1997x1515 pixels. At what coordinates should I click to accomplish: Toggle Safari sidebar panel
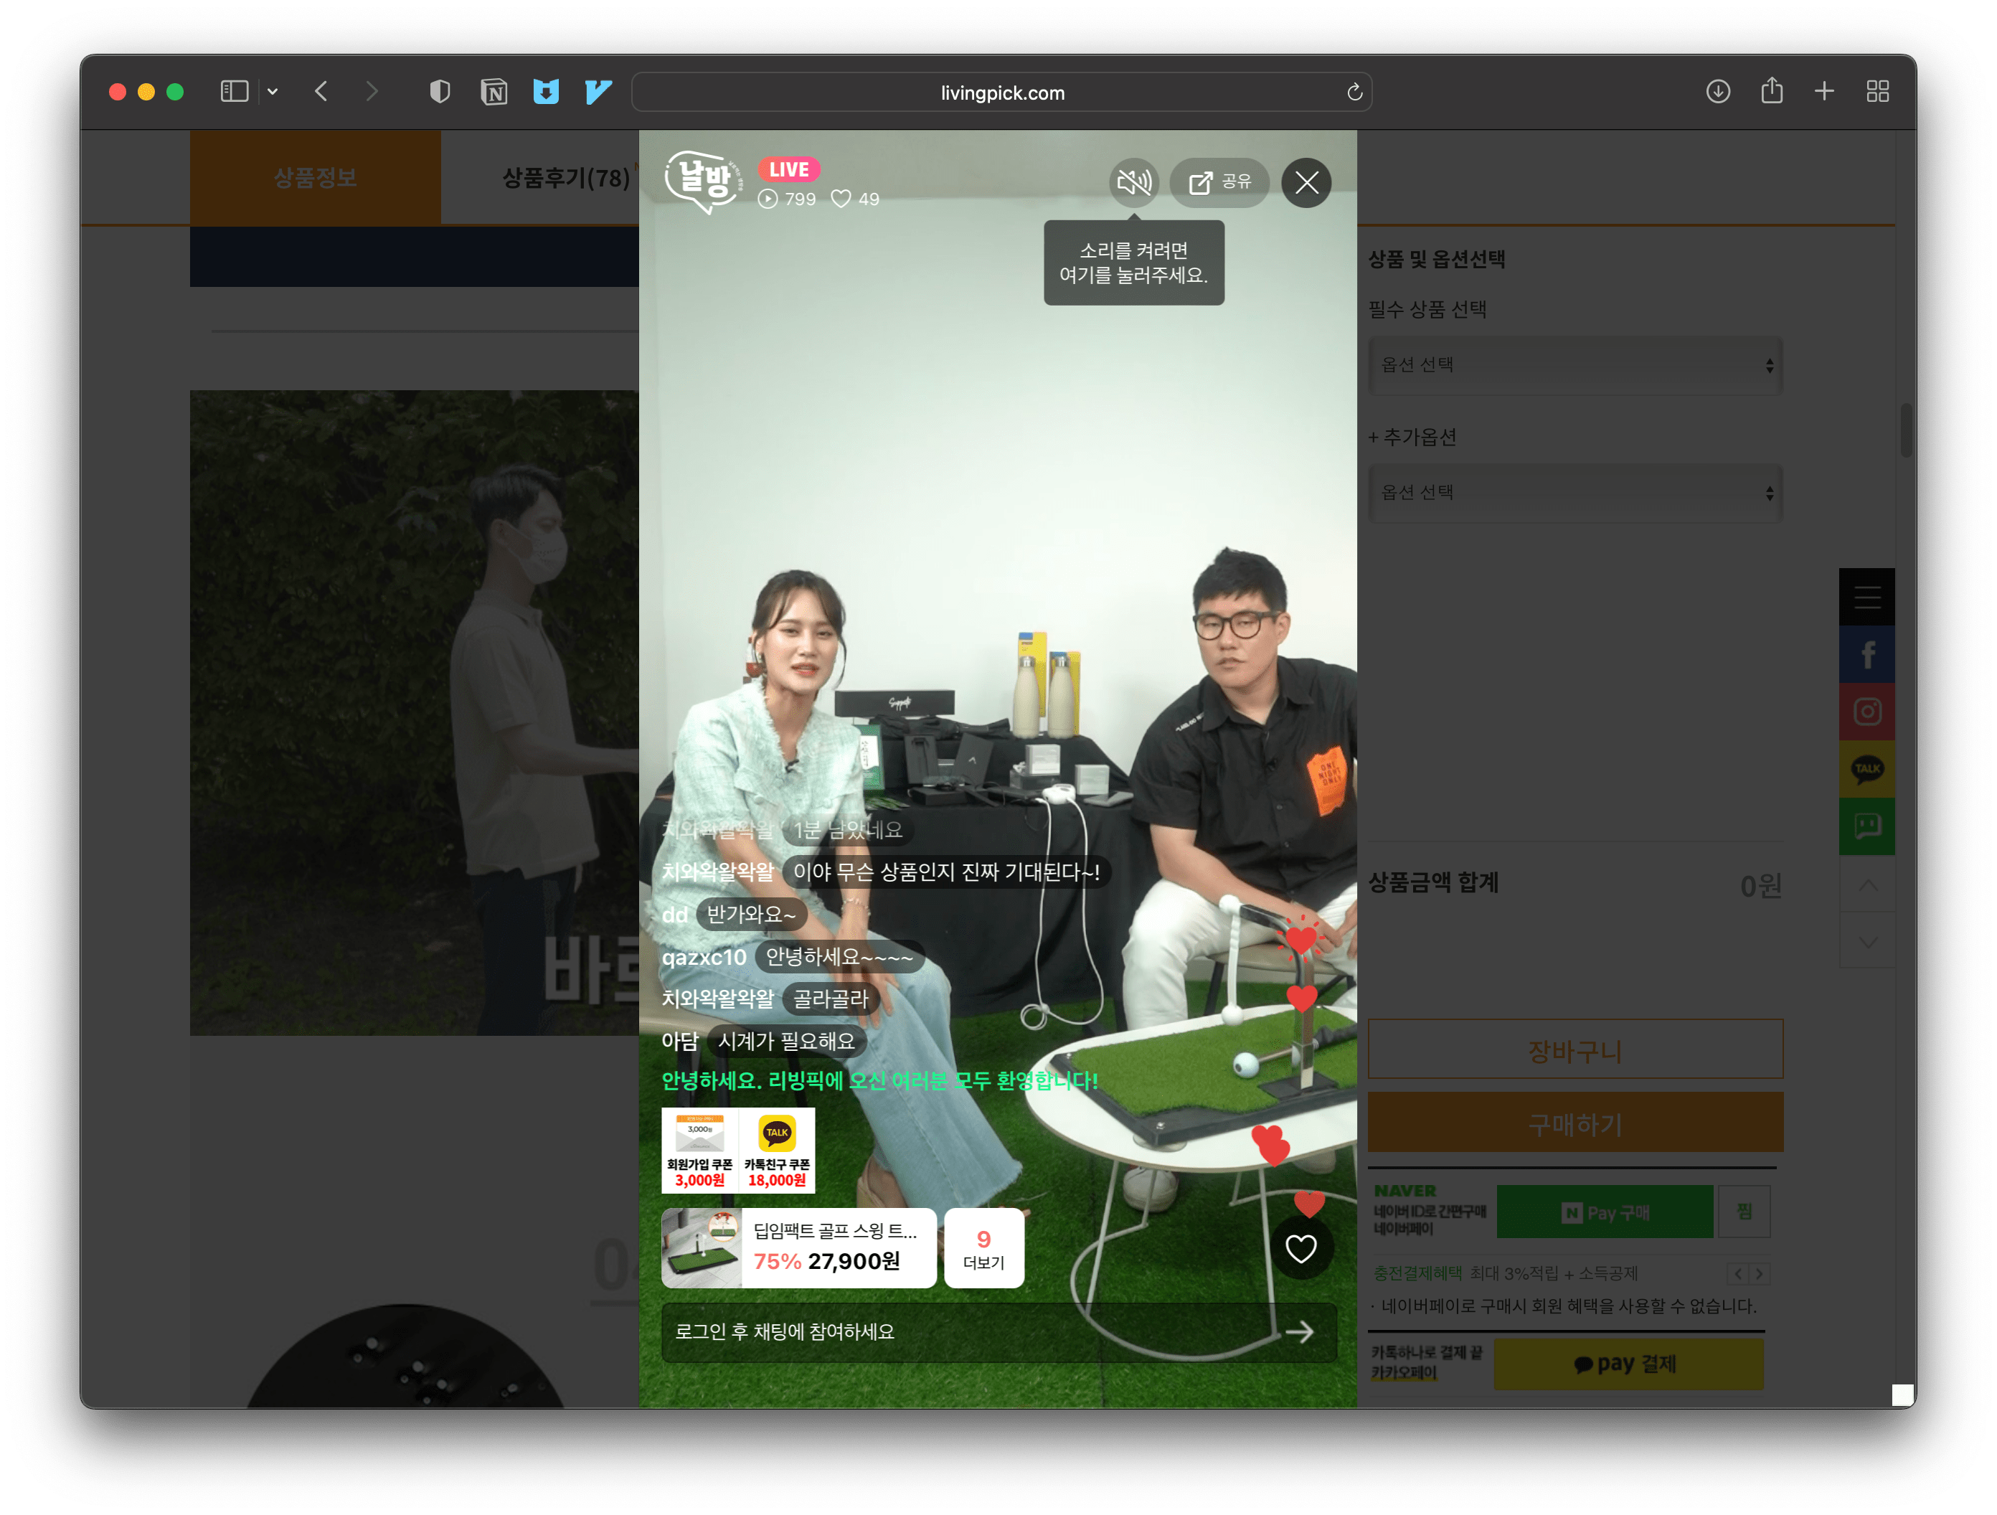(x=234, y=91)
